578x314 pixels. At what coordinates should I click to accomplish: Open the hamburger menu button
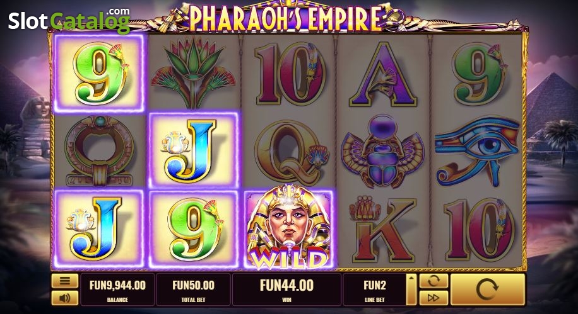64,281
